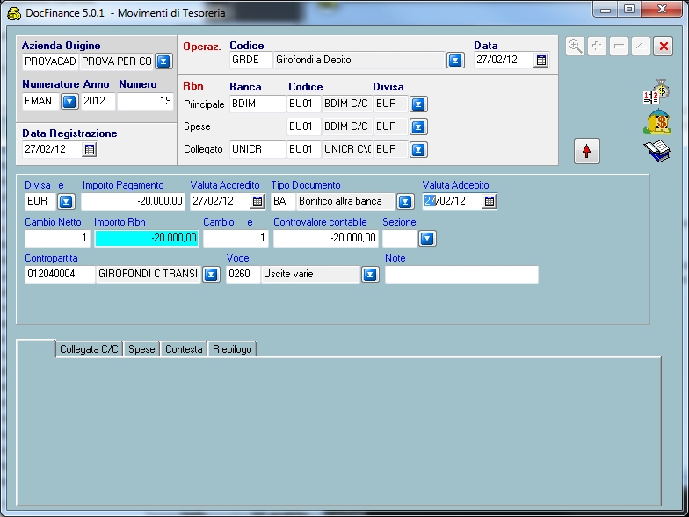The image size is (689, 517).
Task: Open the money bag calendar icon
Action: [x=656, y=92]
